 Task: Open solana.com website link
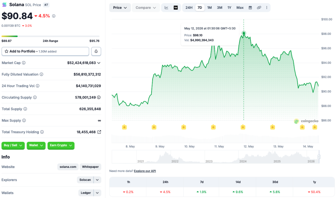pos(68,167)
